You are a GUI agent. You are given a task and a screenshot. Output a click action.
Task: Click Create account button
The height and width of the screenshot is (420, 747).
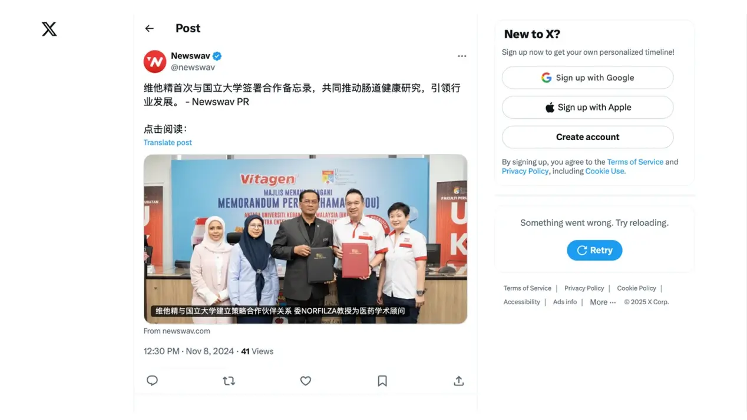tap(587, 137)
